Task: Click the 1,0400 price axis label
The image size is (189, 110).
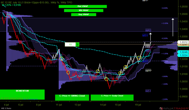Action: coord(184,29)
